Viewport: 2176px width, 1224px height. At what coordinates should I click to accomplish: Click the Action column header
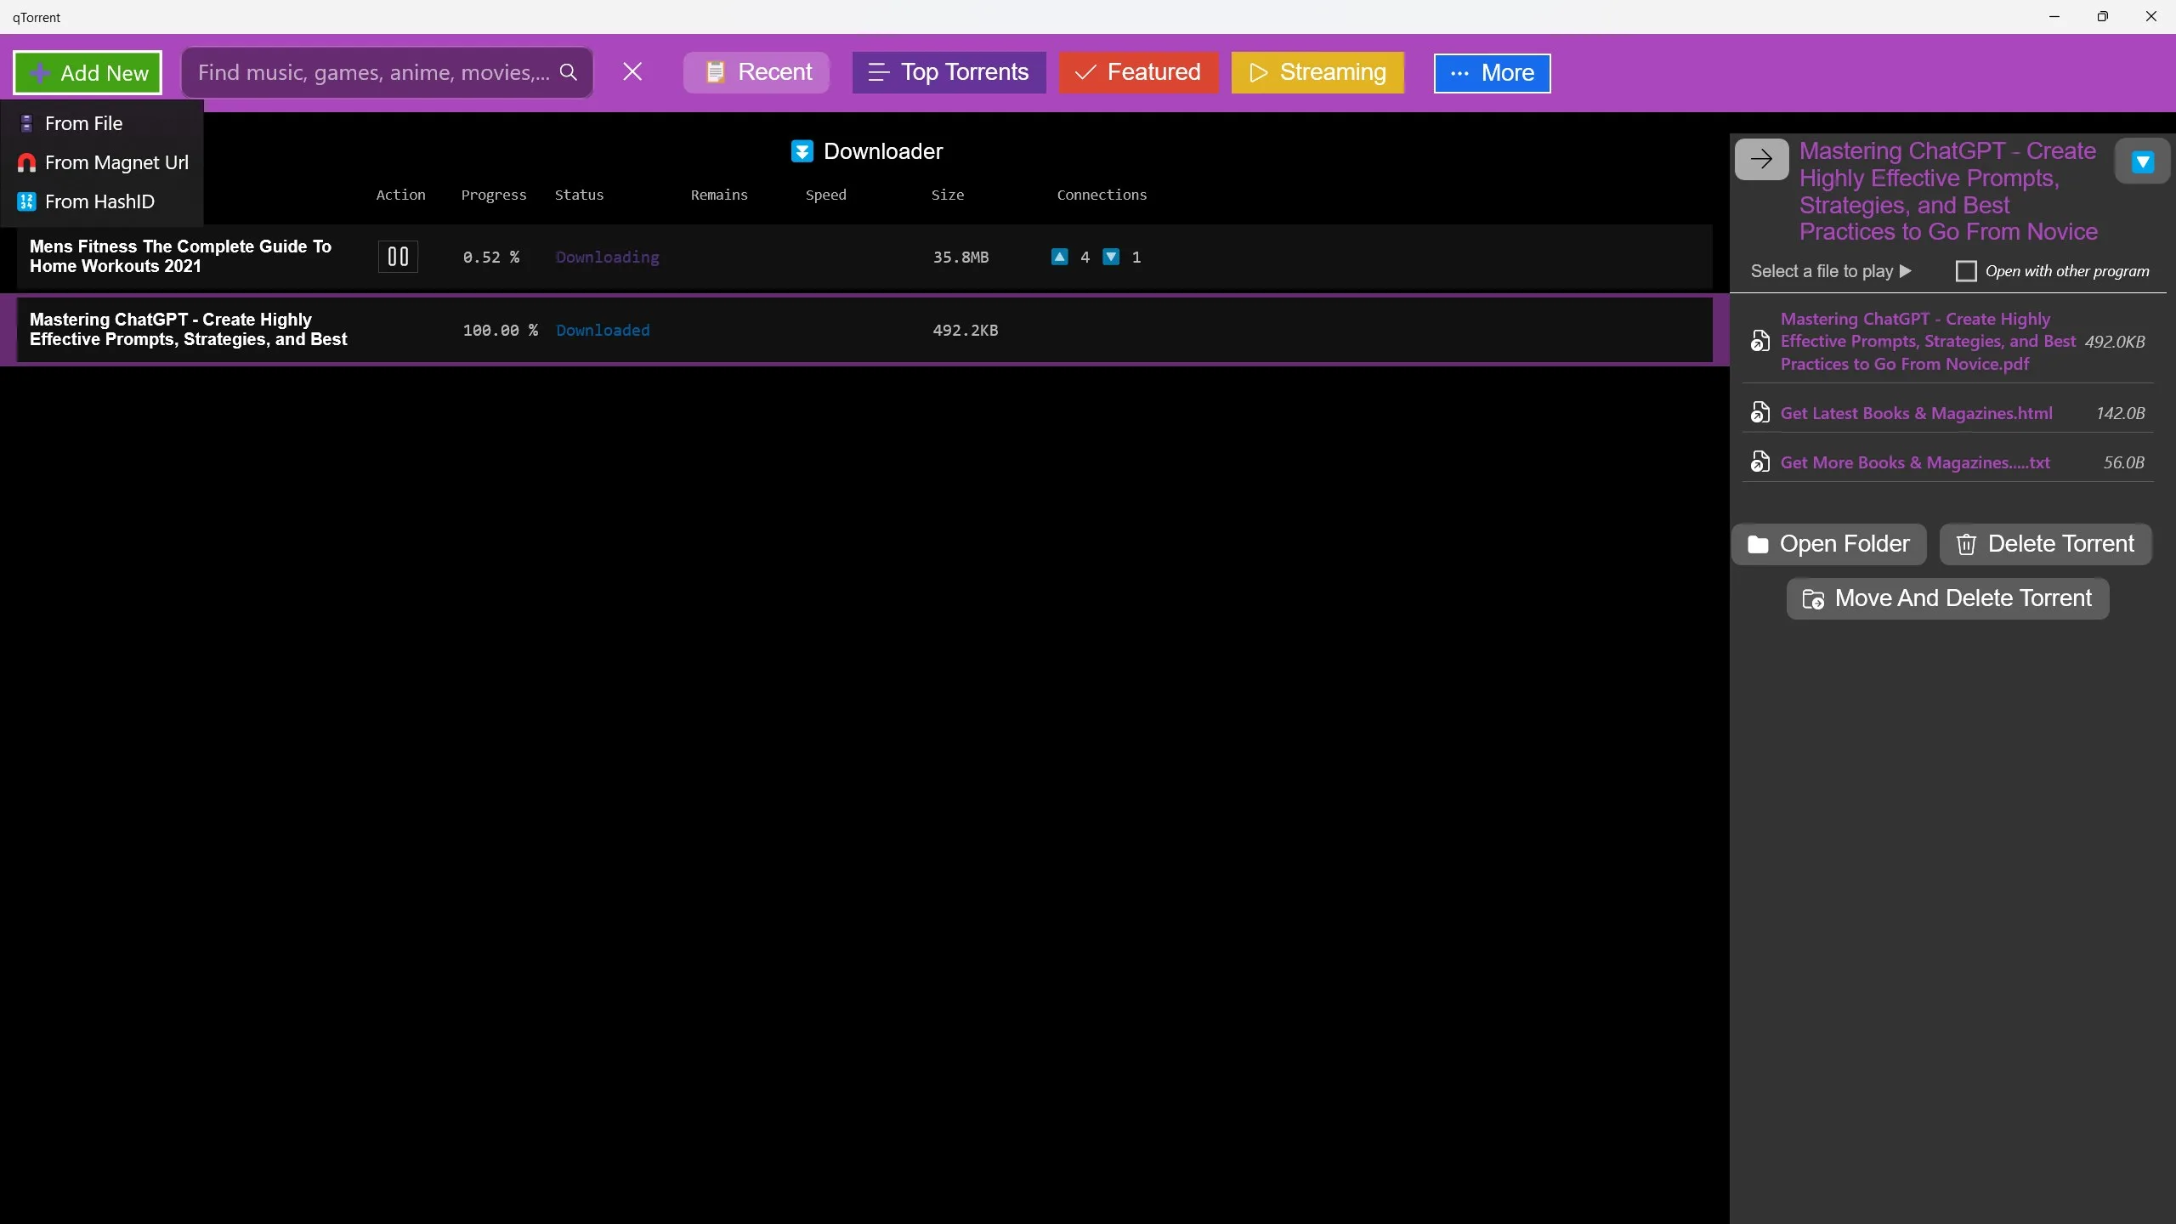pos(400,195)
